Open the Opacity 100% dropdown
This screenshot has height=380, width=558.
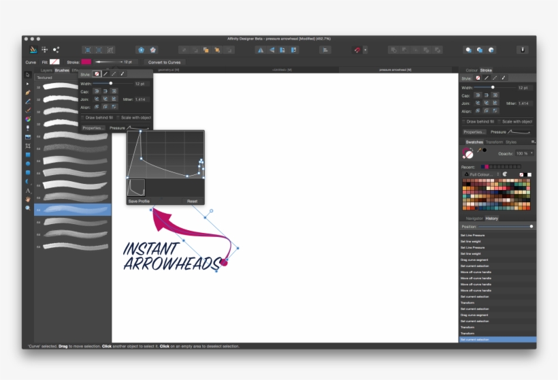point(531,153)
